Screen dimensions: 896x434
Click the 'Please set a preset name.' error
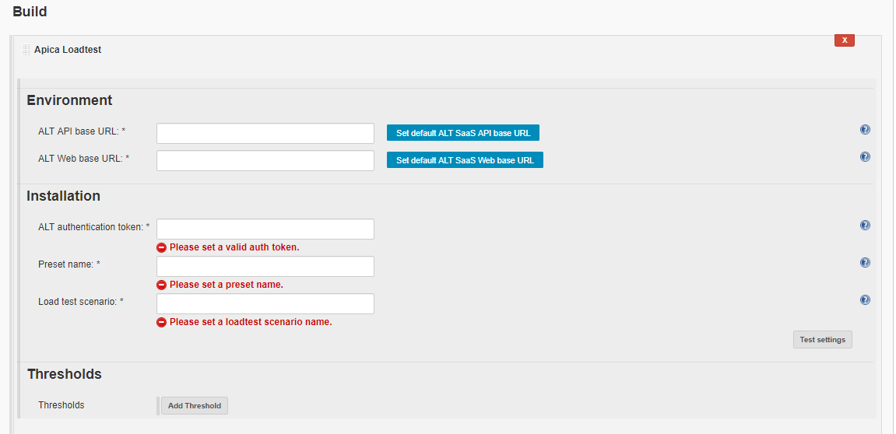coord(227,285)
